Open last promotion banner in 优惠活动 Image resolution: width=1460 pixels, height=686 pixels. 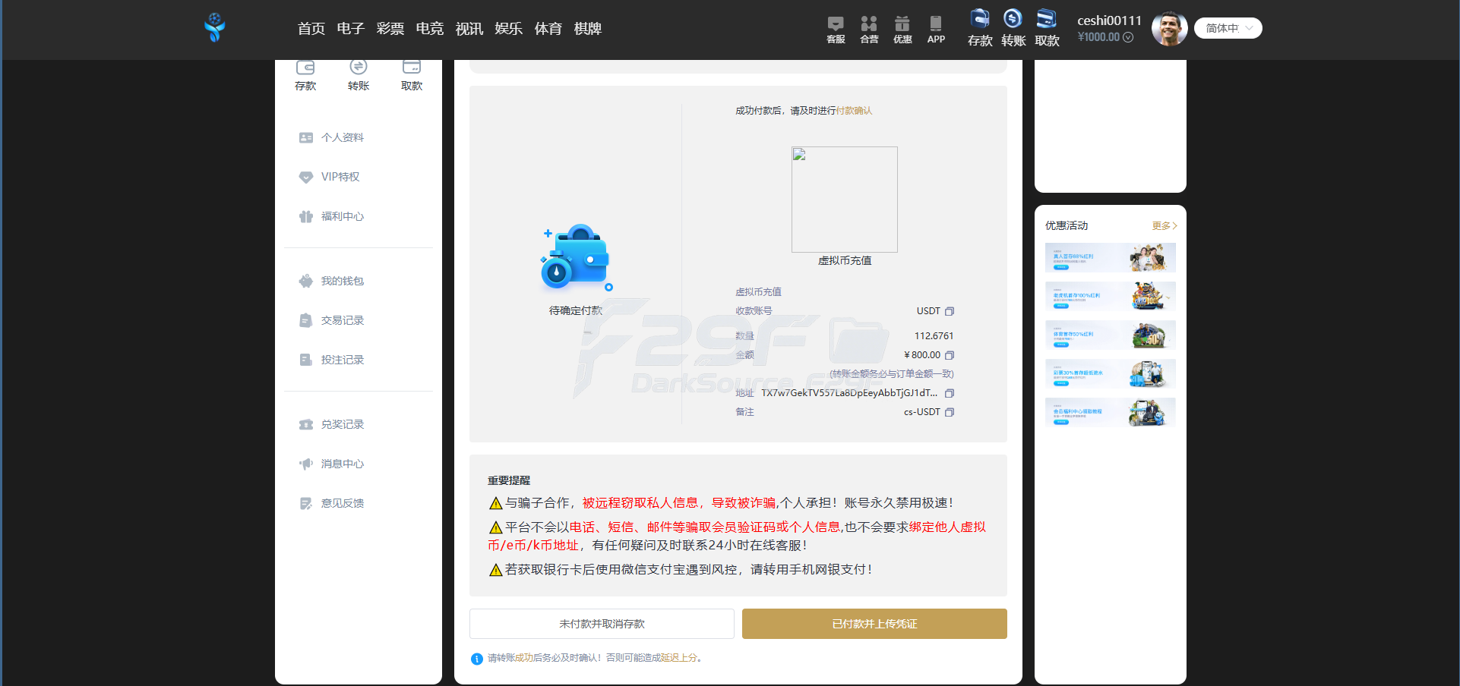coord(1111,412)
